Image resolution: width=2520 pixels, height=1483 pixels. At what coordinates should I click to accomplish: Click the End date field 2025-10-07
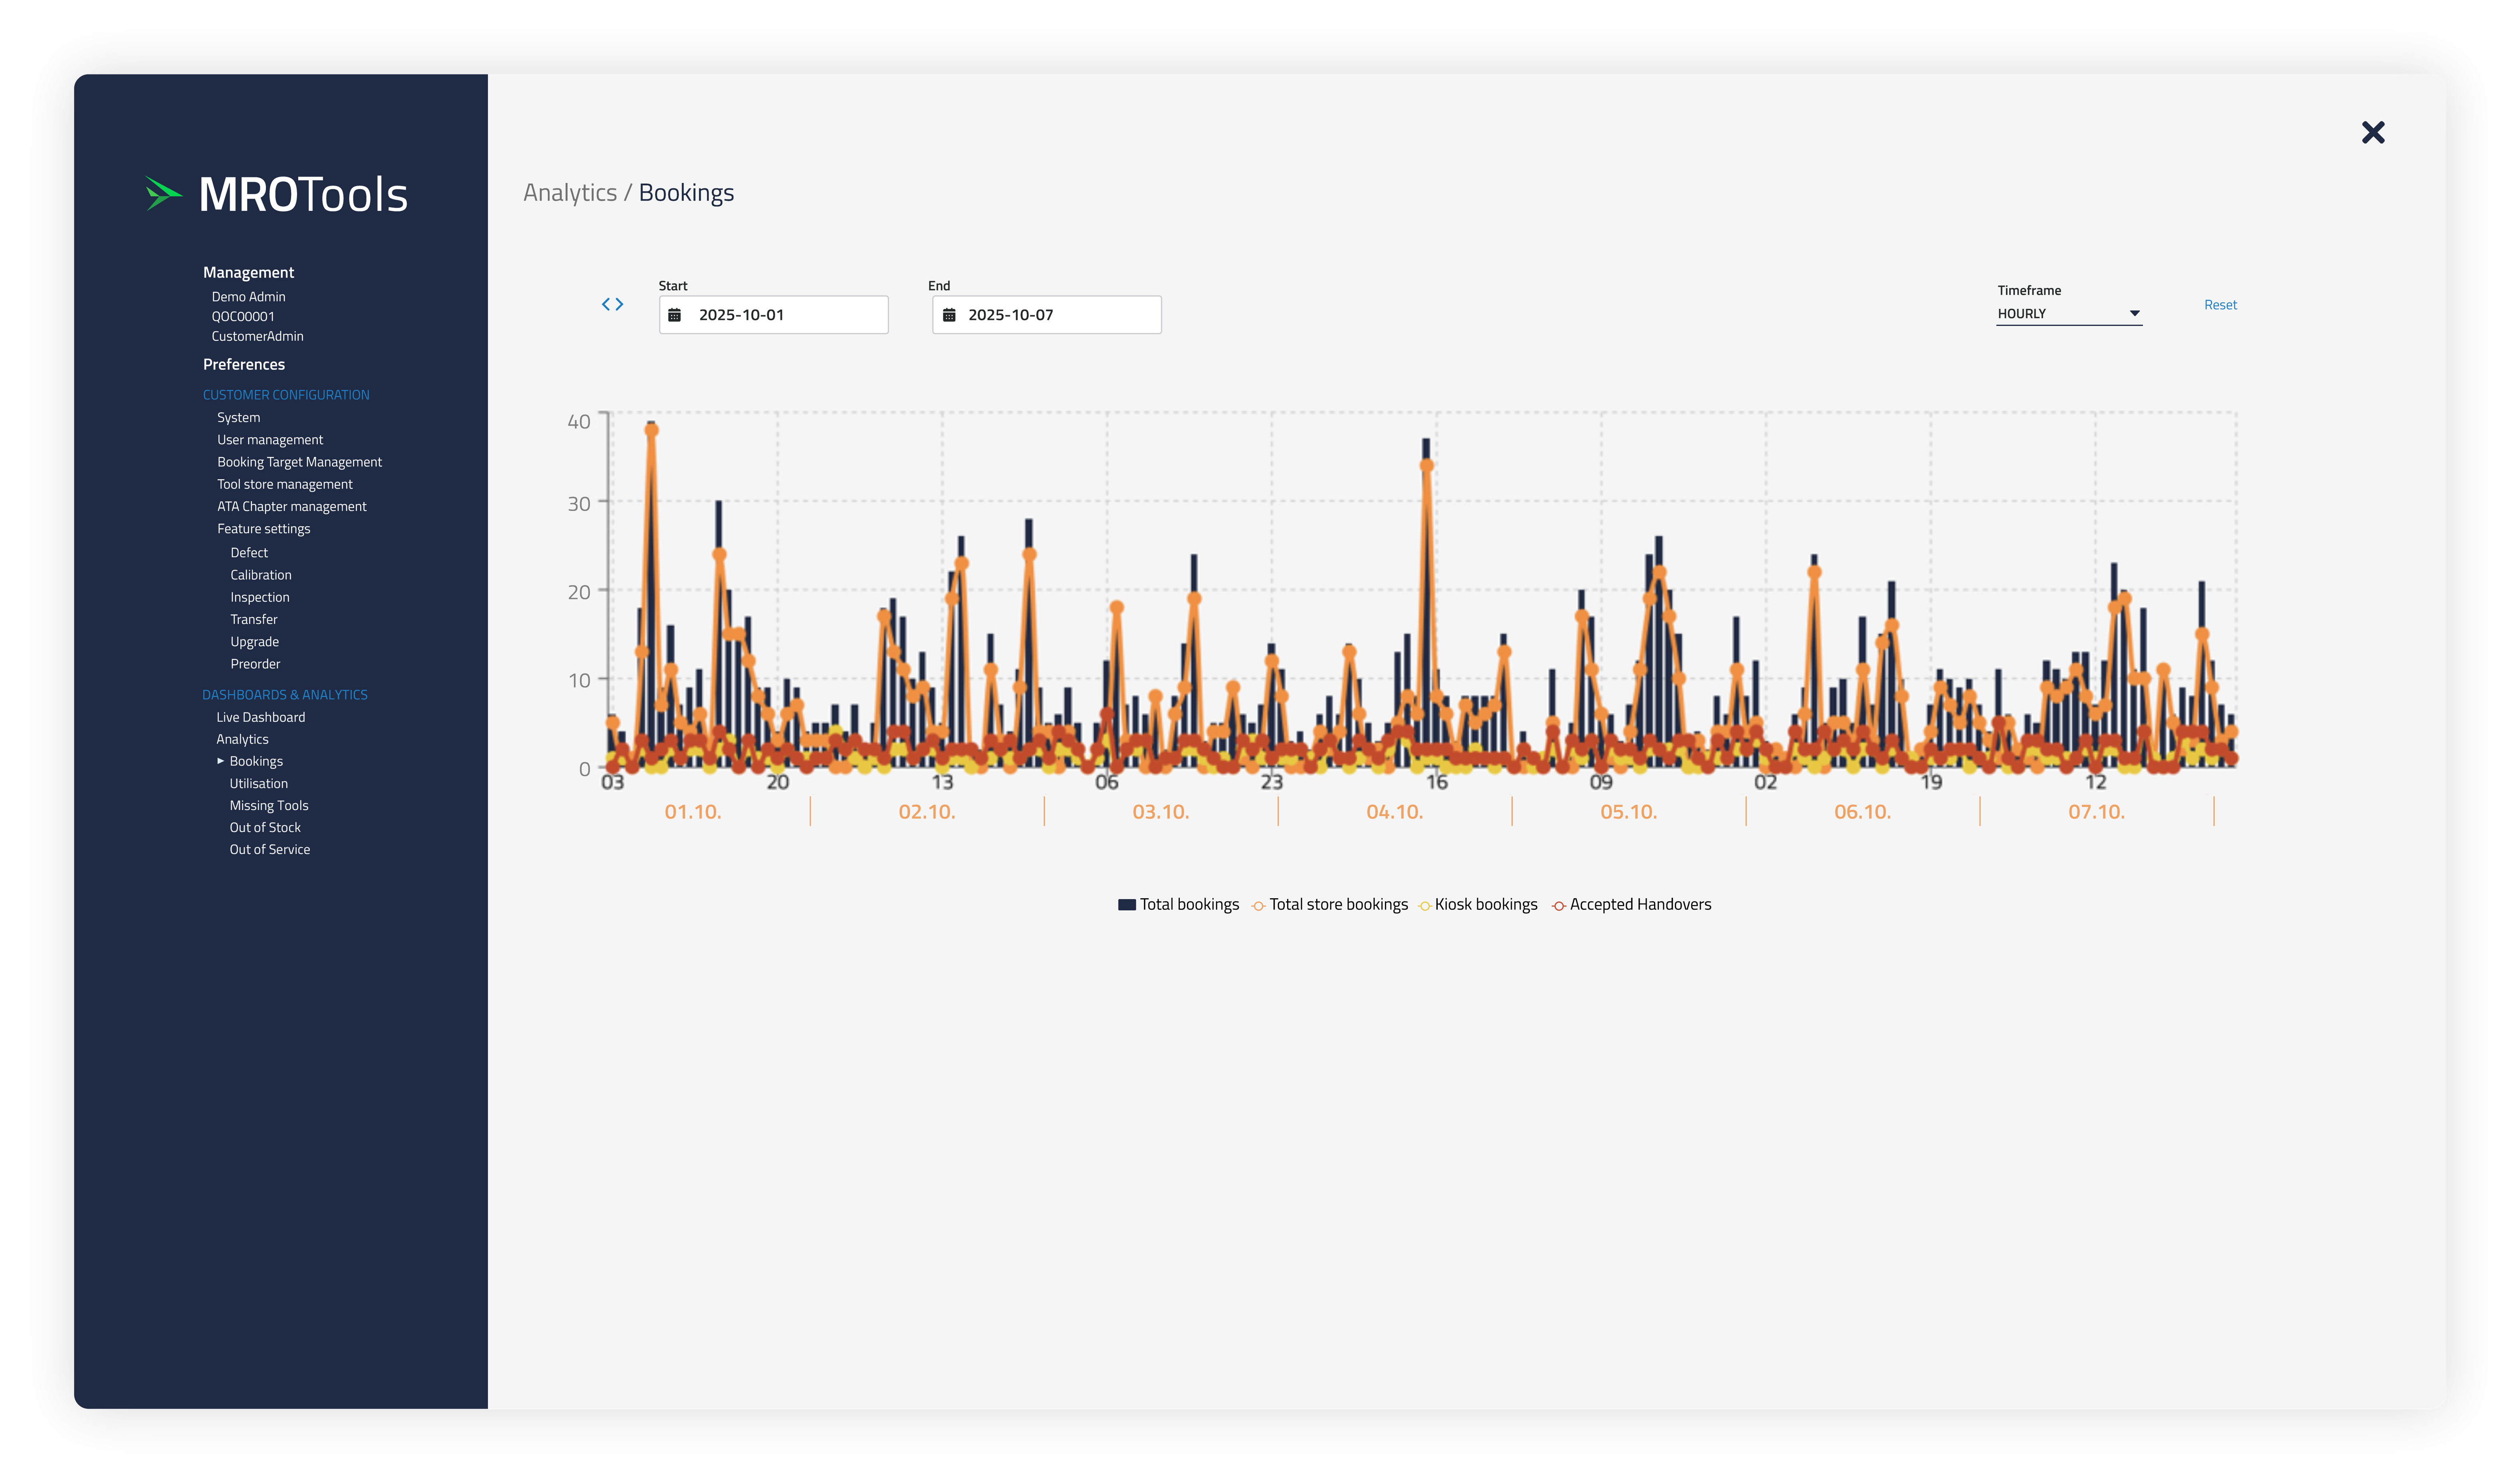click(1046, 315)
